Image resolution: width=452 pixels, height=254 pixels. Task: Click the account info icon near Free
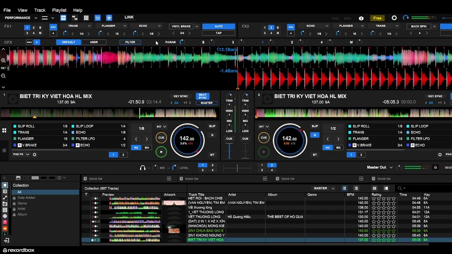click(361, 18)
